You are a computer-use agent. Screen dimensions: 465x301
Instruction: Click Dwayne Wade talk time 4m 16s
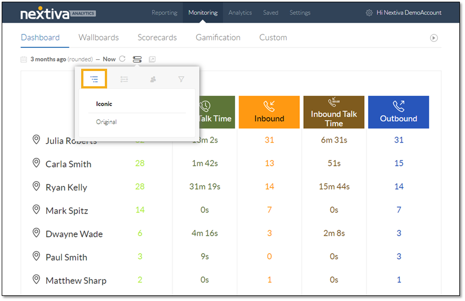(205, 233)
